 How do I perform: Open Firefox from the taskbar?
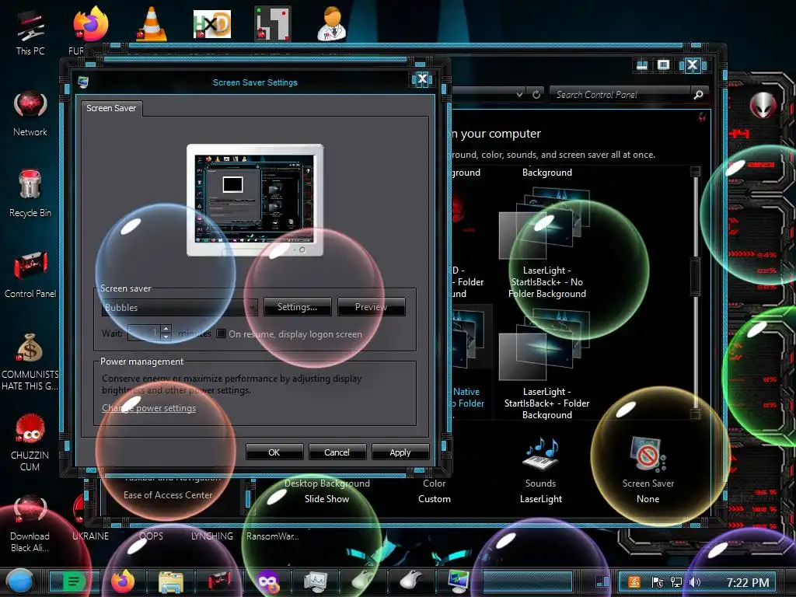[123, 581]
